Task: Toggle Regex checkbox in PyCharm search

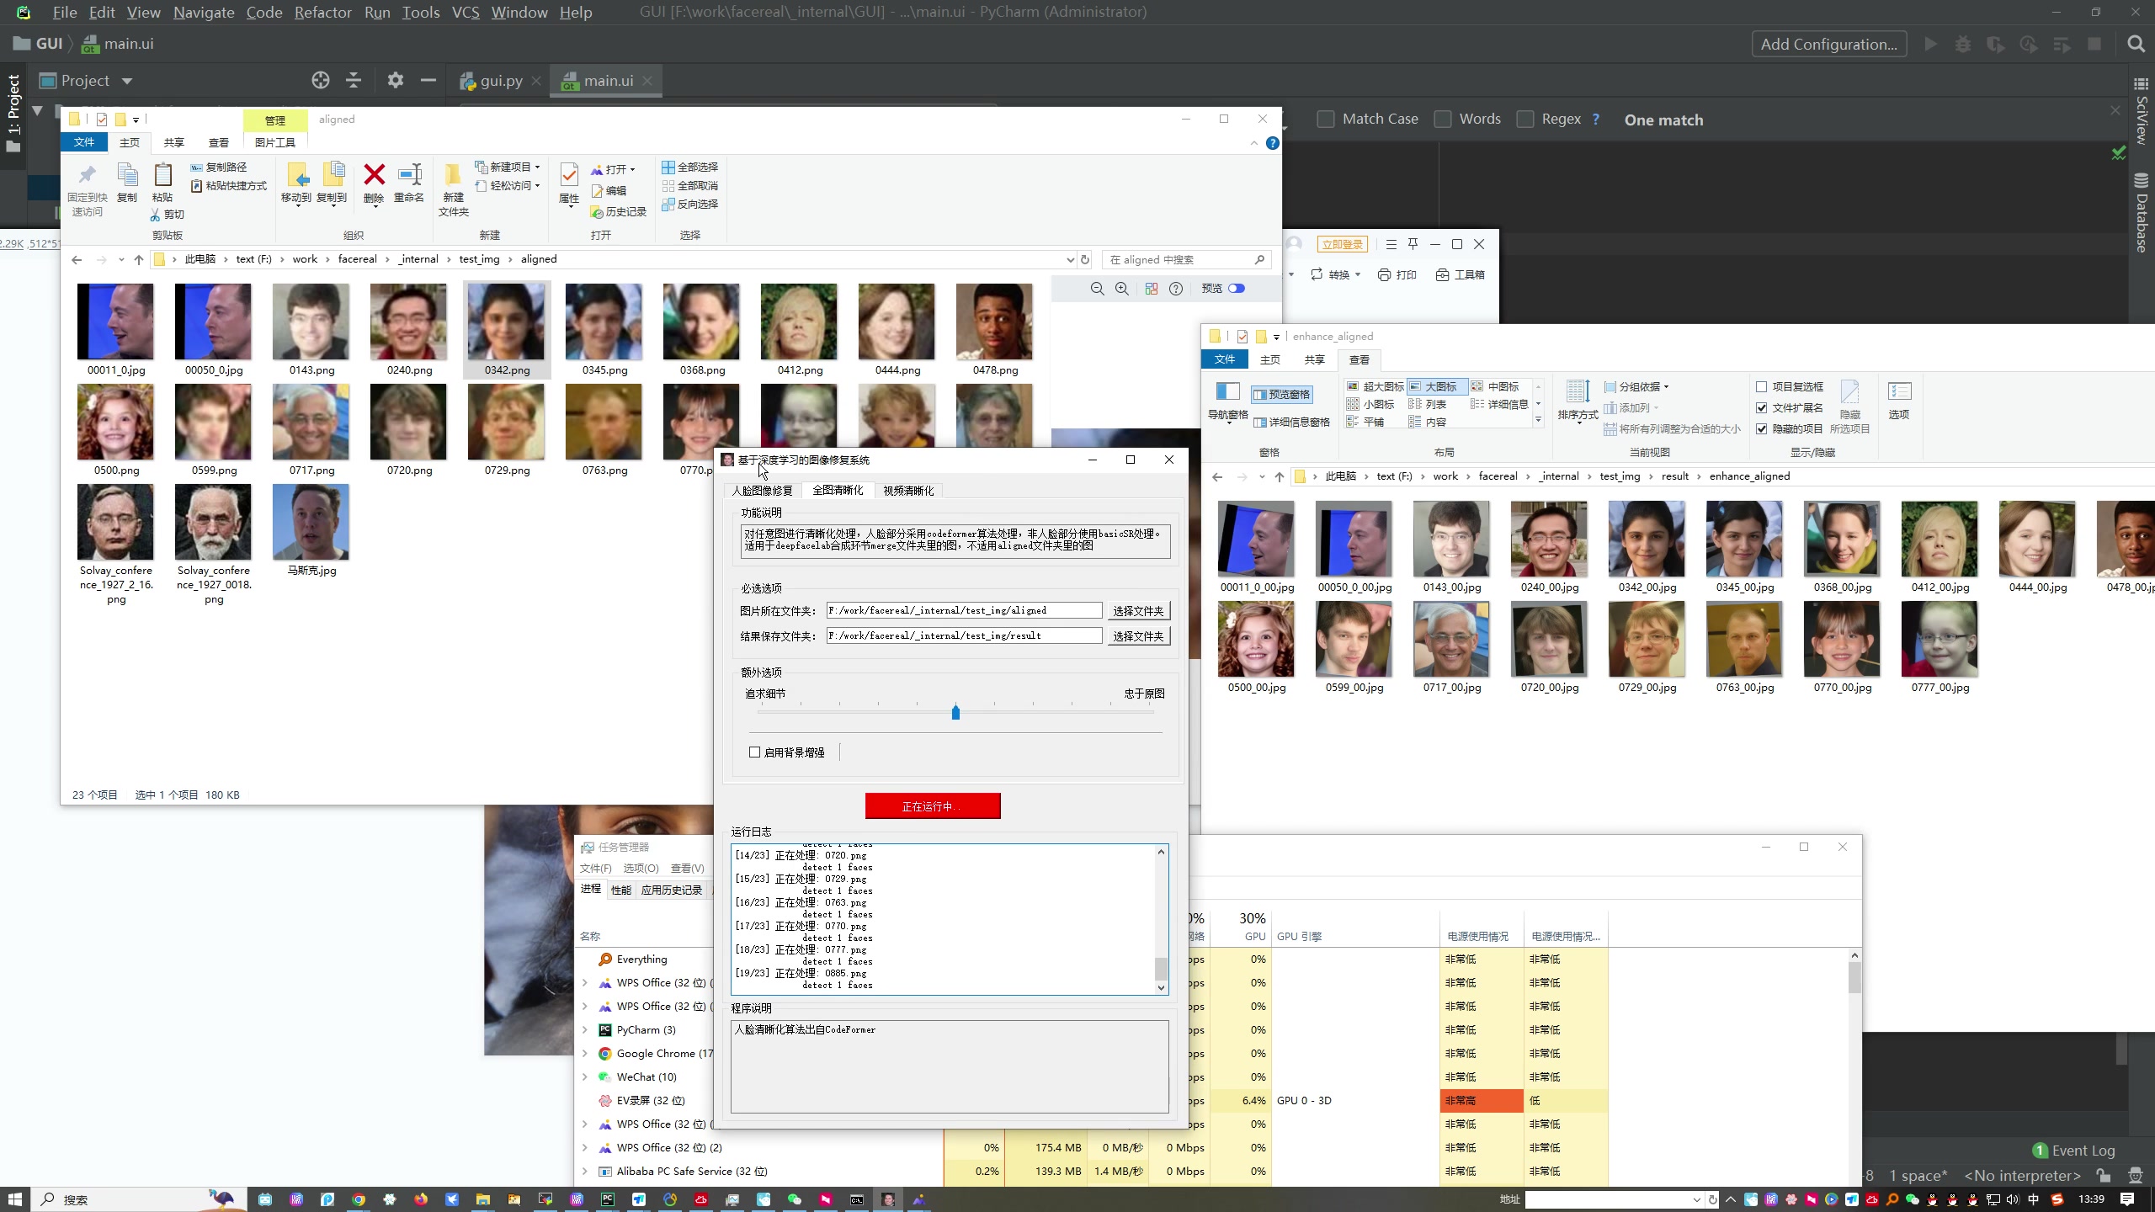Action: [x=1525, y=120]
